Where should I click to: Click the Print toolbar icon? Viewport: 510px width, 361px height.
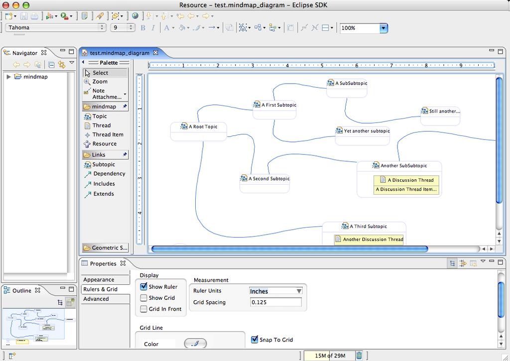click(x=34, y=15)
